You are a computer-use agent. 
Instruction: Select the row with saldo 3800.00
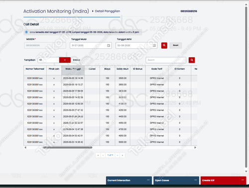pos(111,91)
